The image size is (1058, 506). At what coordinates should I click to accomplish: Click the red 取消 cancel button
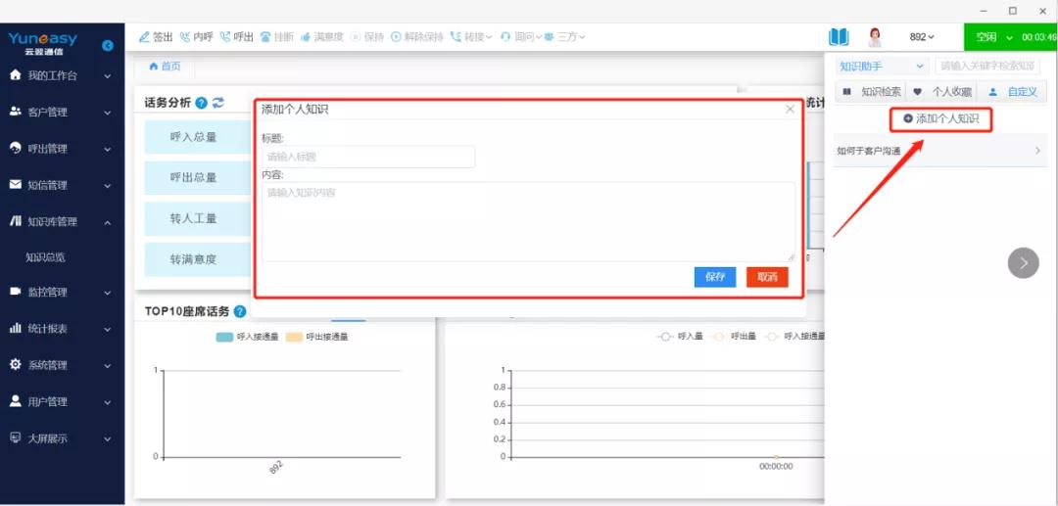(767, 277)
